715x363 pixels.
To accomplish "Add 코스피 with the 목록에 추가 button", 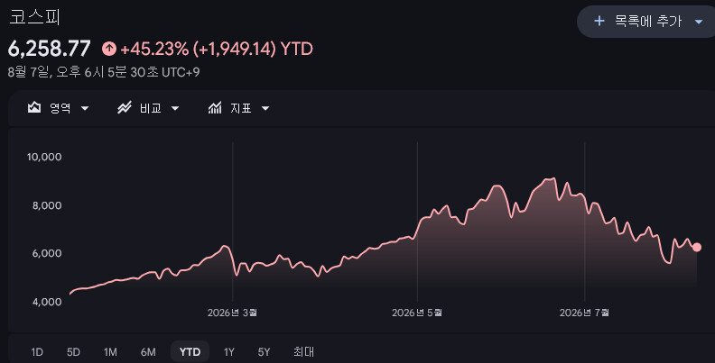I will pos(647,22).
